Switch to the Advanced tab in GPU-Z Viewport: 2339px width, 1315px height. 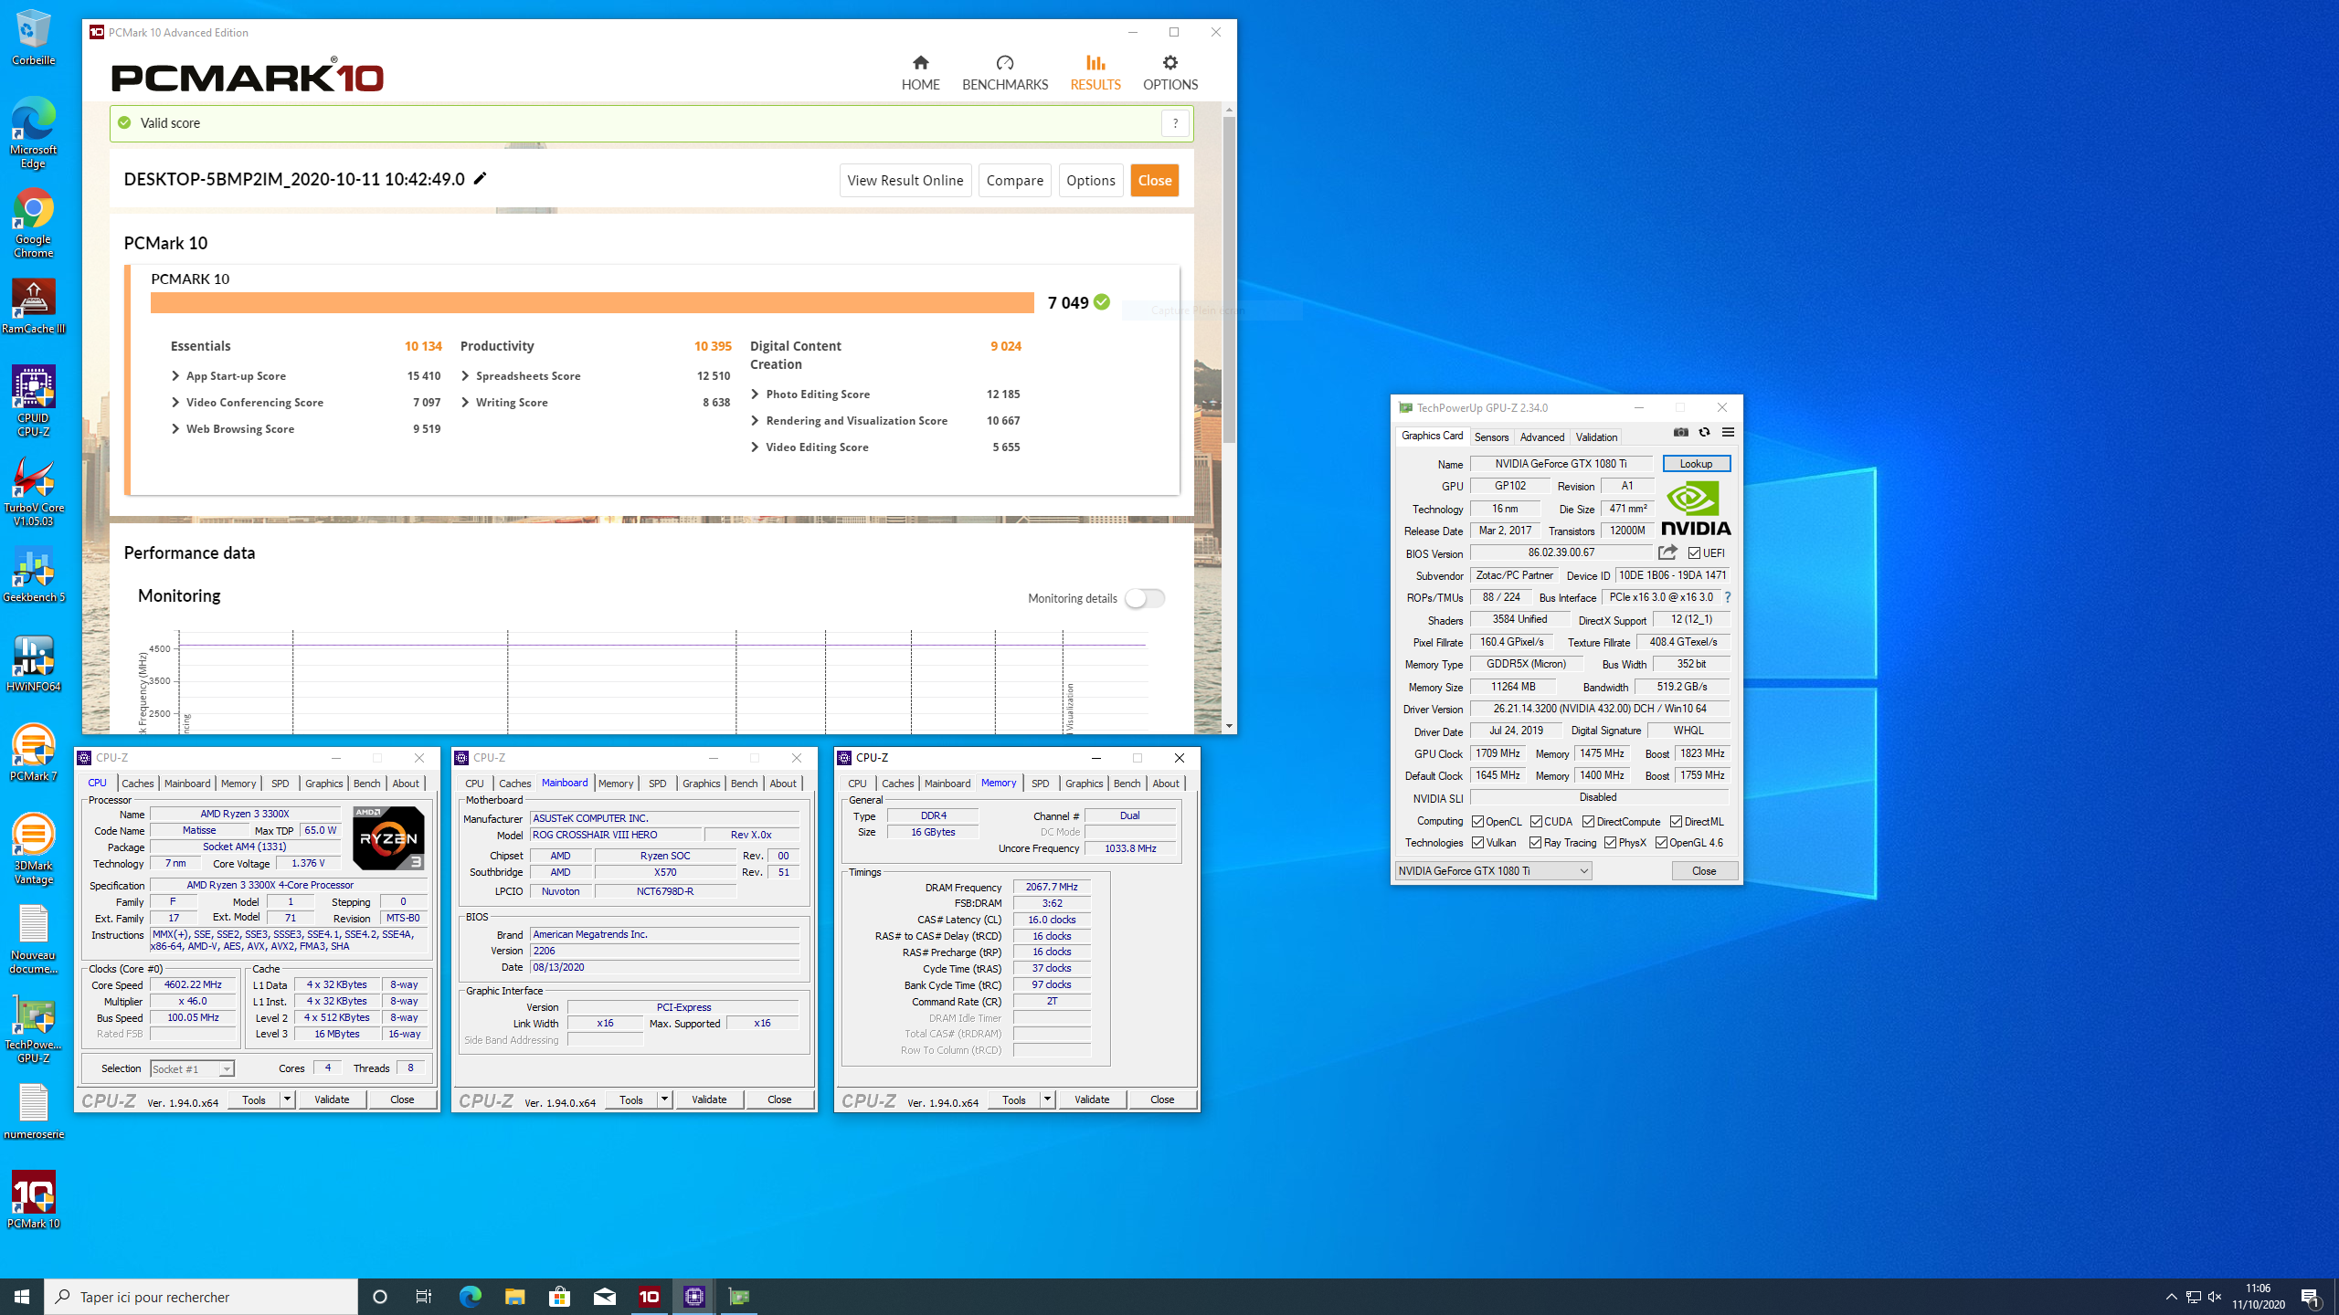(x=1541, y=437)
